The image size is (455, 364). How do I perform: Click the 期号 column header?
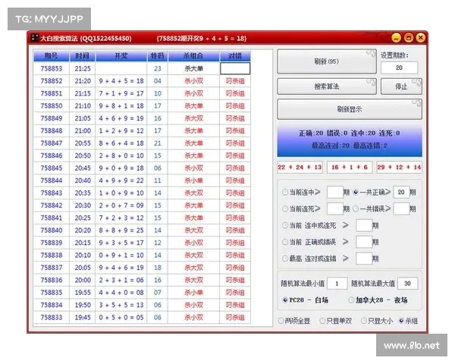52,55
